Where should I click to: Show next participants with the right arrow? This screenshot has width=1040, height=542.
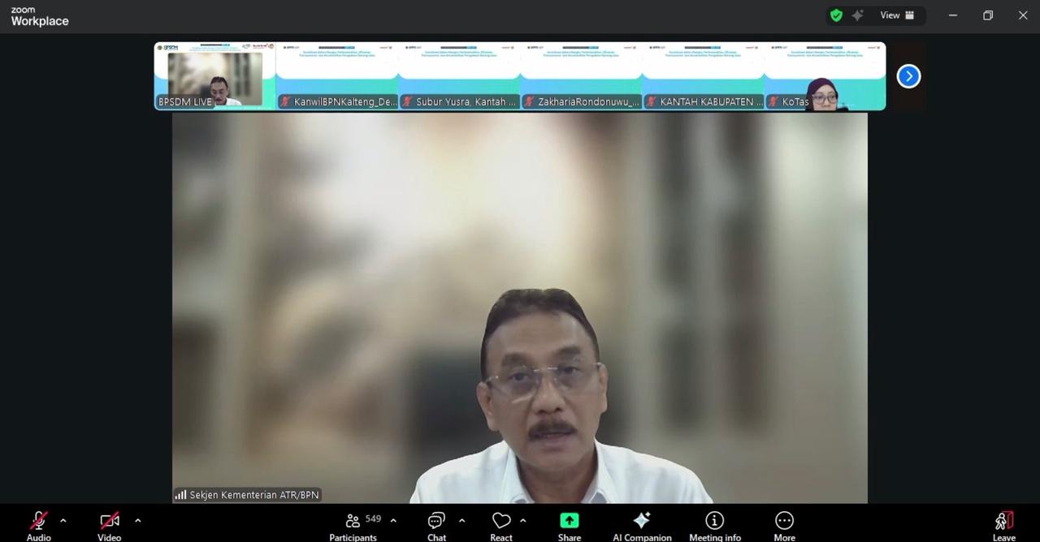point(908,76)
